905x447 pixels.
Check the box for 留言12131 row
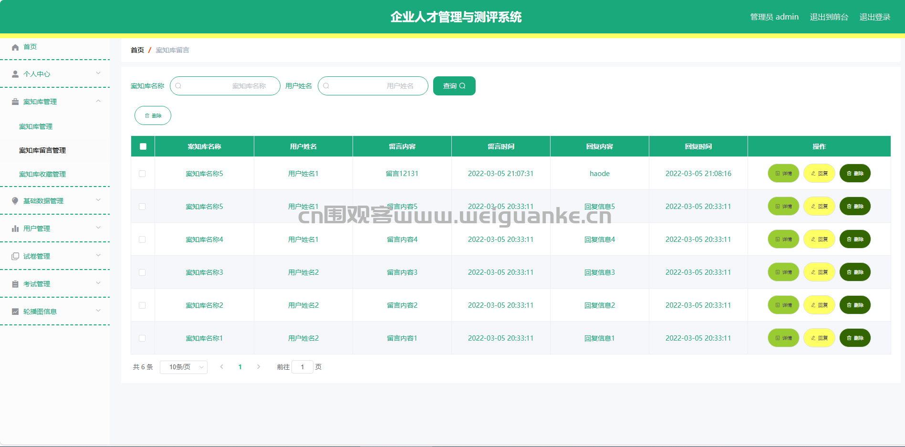[142, 174]
